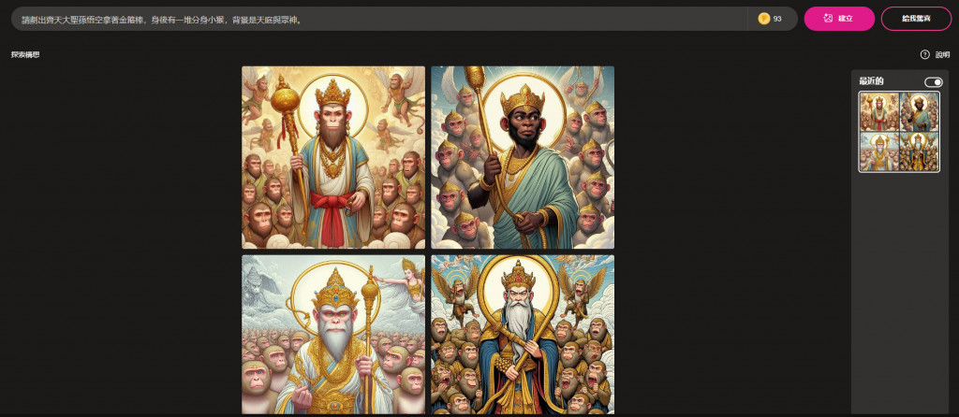959x417 pixels.
Task: Open the recent four-image collage thumbnail
Action: pos(899,132)
